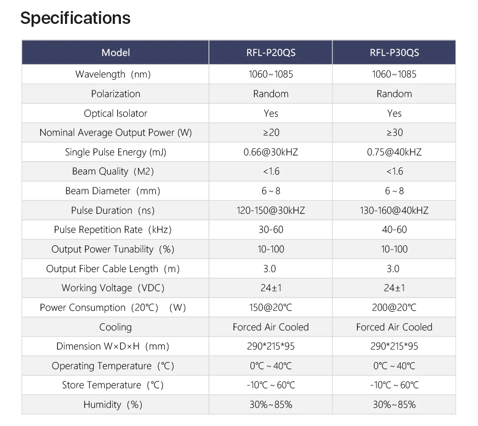Viewport: 478px width, 426px height.
Task: Click the 40-60 repetition rate value
Action: [x=394, y=230]
